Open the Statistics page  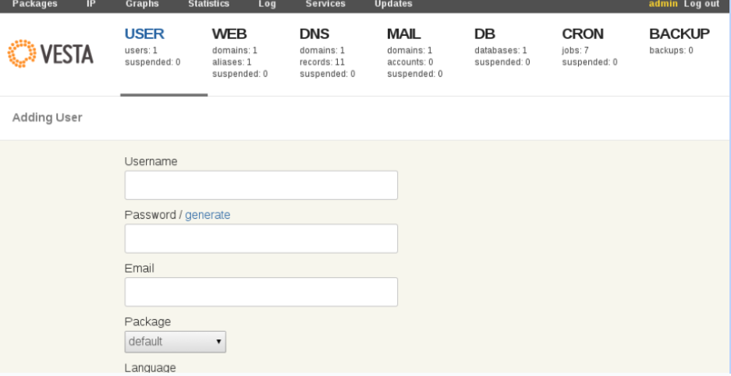[208, 5]
